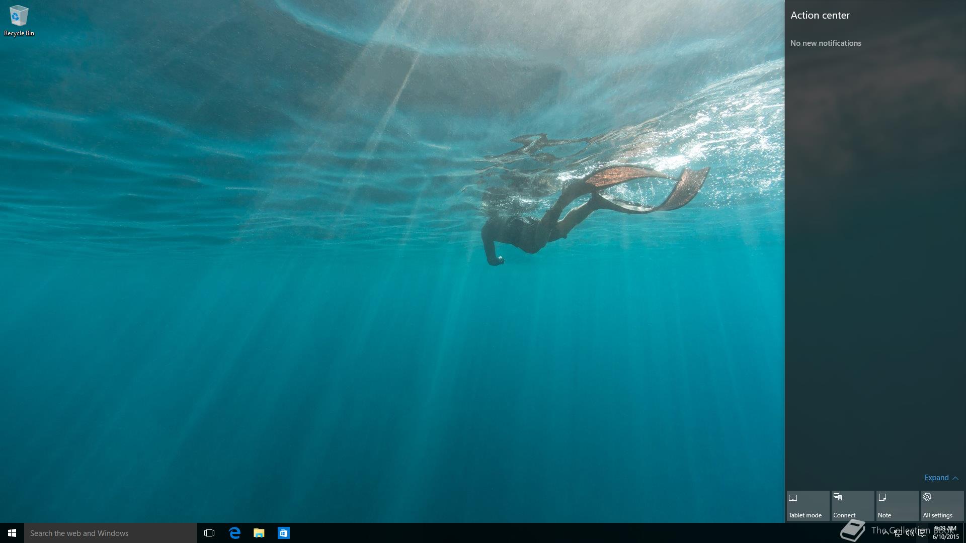Open the clock showing 9:09 AM
Screen dimensions: 966x543
[x=945, y=533]
